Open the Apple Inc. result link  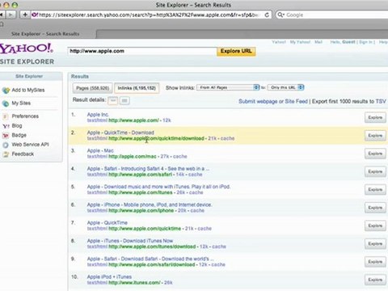tap(98, 115)
